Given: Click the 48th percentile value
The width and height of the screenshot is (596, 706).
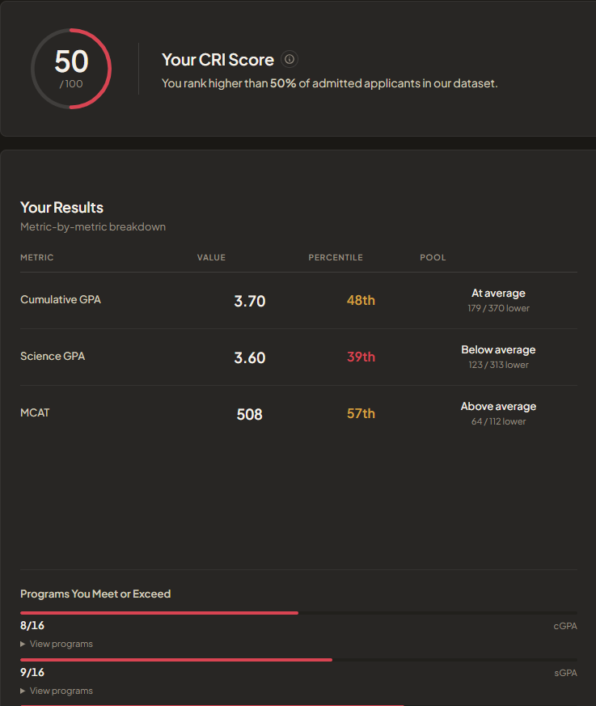Looking at the screenshot, I should 361,300.
